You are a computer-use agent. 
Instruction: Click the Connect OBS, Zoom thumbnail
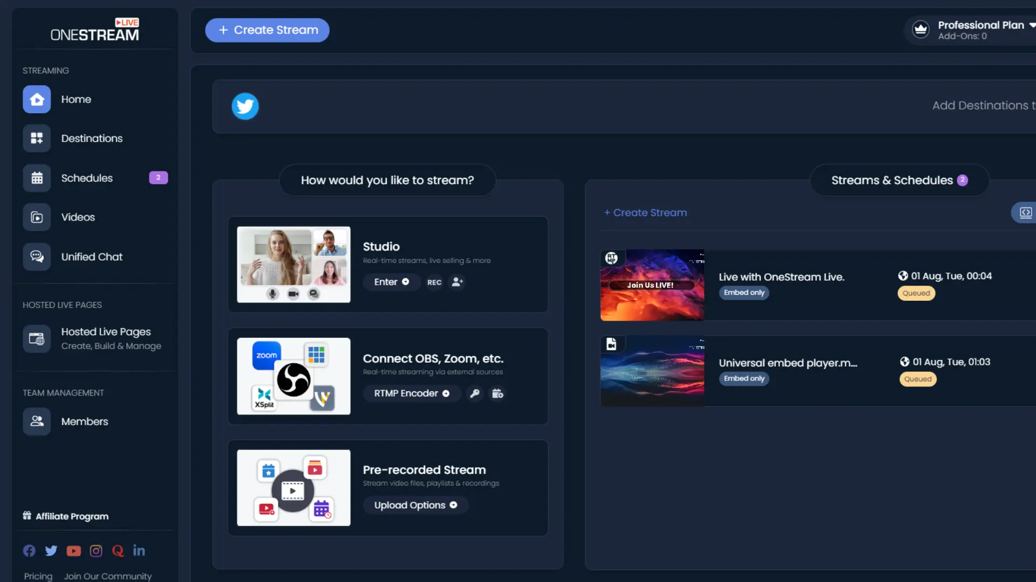[294, 376]
